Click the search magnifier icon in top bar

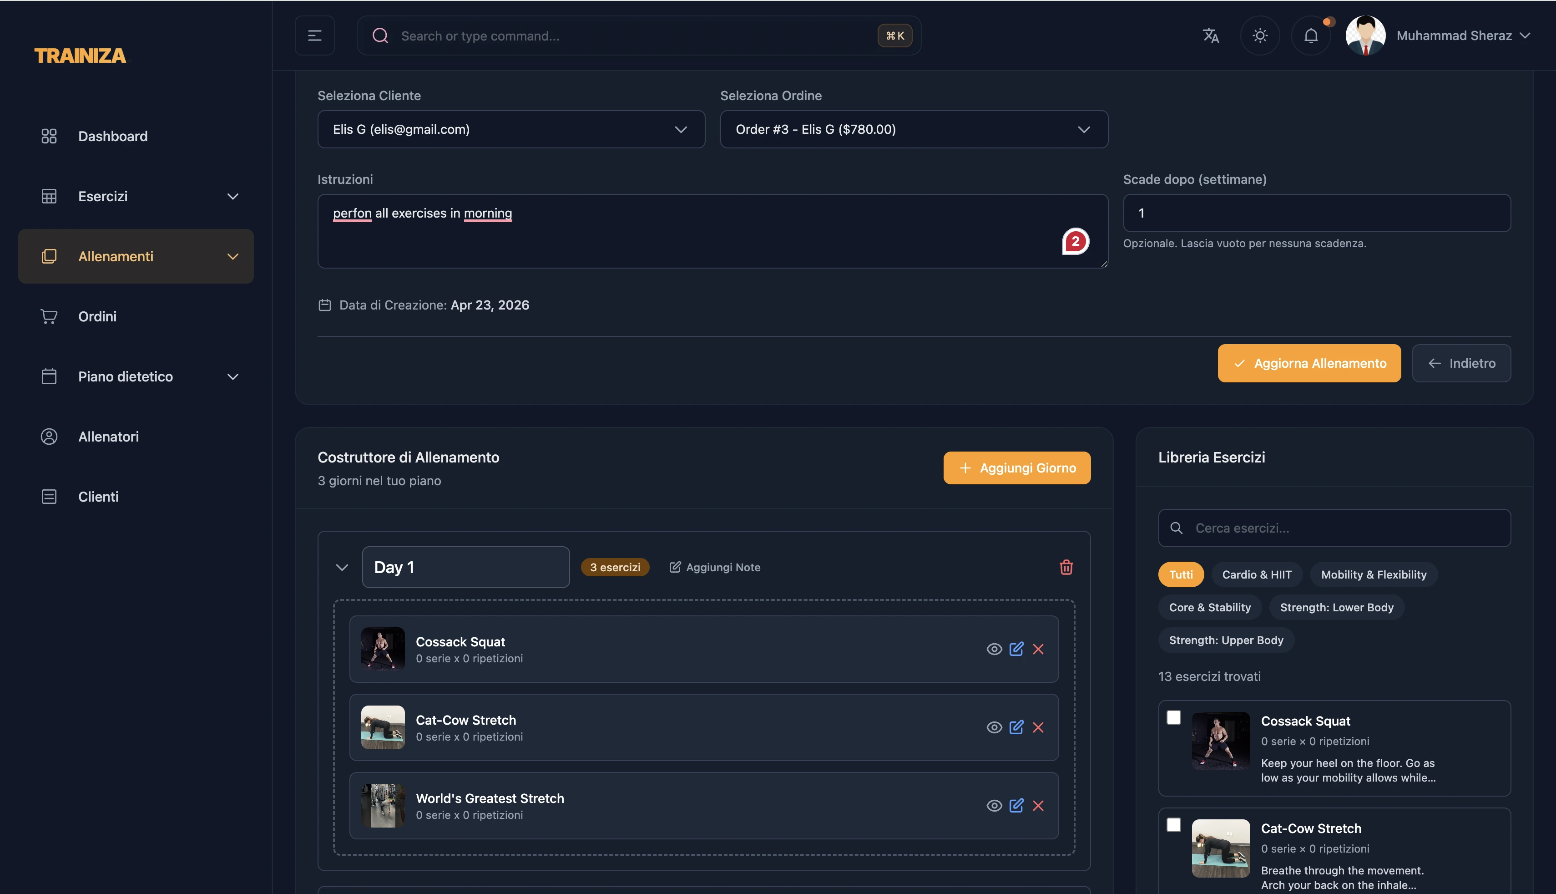pyautogui.click(x=380, y=36)
